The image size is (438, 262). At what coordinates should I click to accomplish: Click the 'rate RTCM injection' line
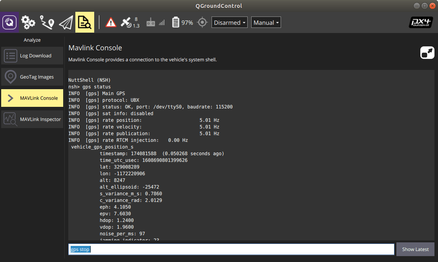128,140
